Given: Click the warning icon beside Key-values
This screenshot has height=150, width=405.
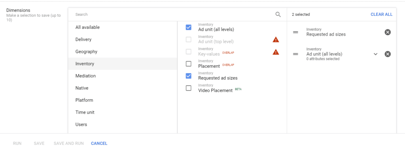Looking at the screenshot, I should coord(276,52).
